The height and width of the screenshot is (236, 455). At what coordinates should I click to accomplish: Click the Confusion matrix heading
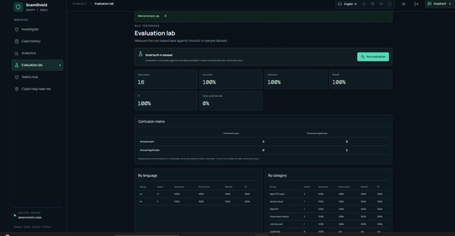tap(151, 121)
